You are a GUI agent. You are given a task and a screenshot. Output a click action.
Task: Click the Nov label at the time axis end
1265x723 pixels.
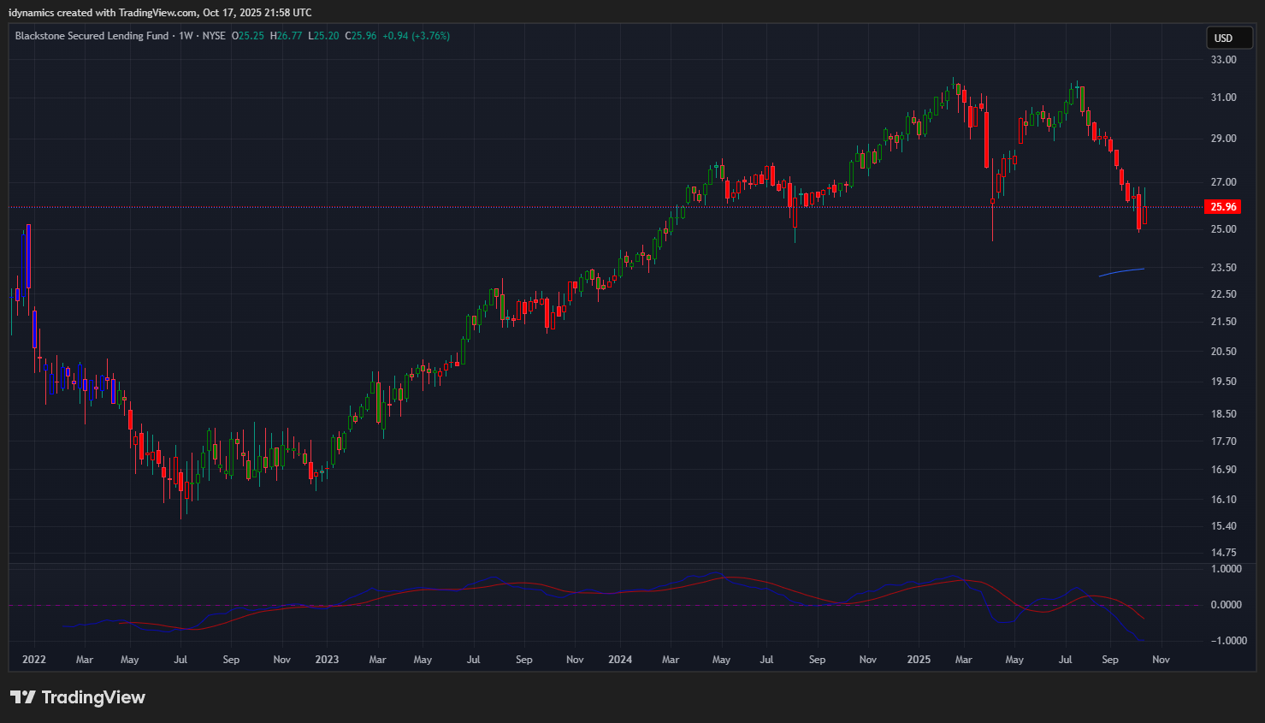pos(1161,660)
